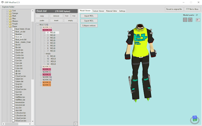Click the scroll-right arrow of folder tree
The width and height of the screenshot is (202, 126).
(30, 124)
